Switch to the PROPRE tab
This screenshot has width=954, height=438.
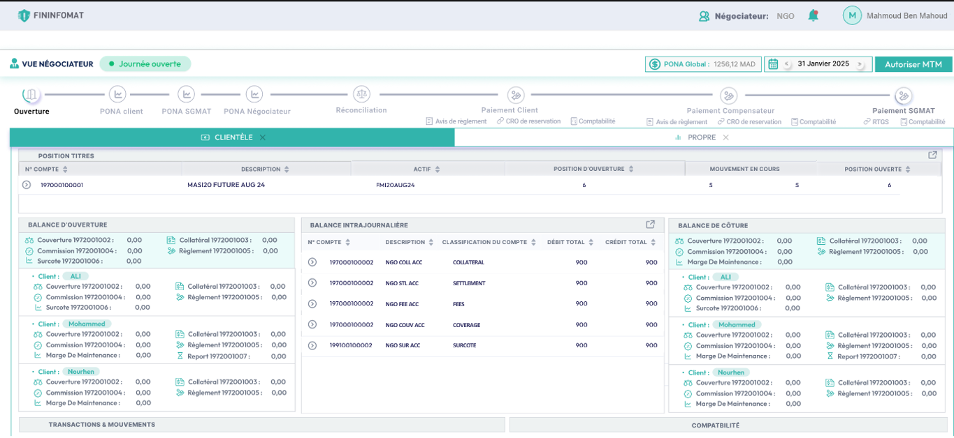701,137
